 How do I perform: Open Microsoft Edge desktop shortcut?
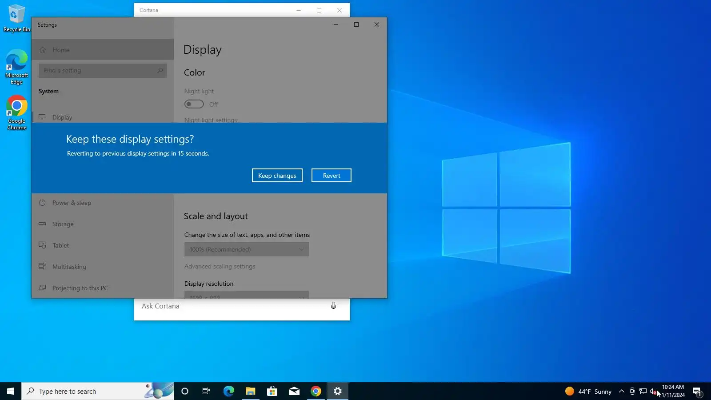tap(16, 67)
